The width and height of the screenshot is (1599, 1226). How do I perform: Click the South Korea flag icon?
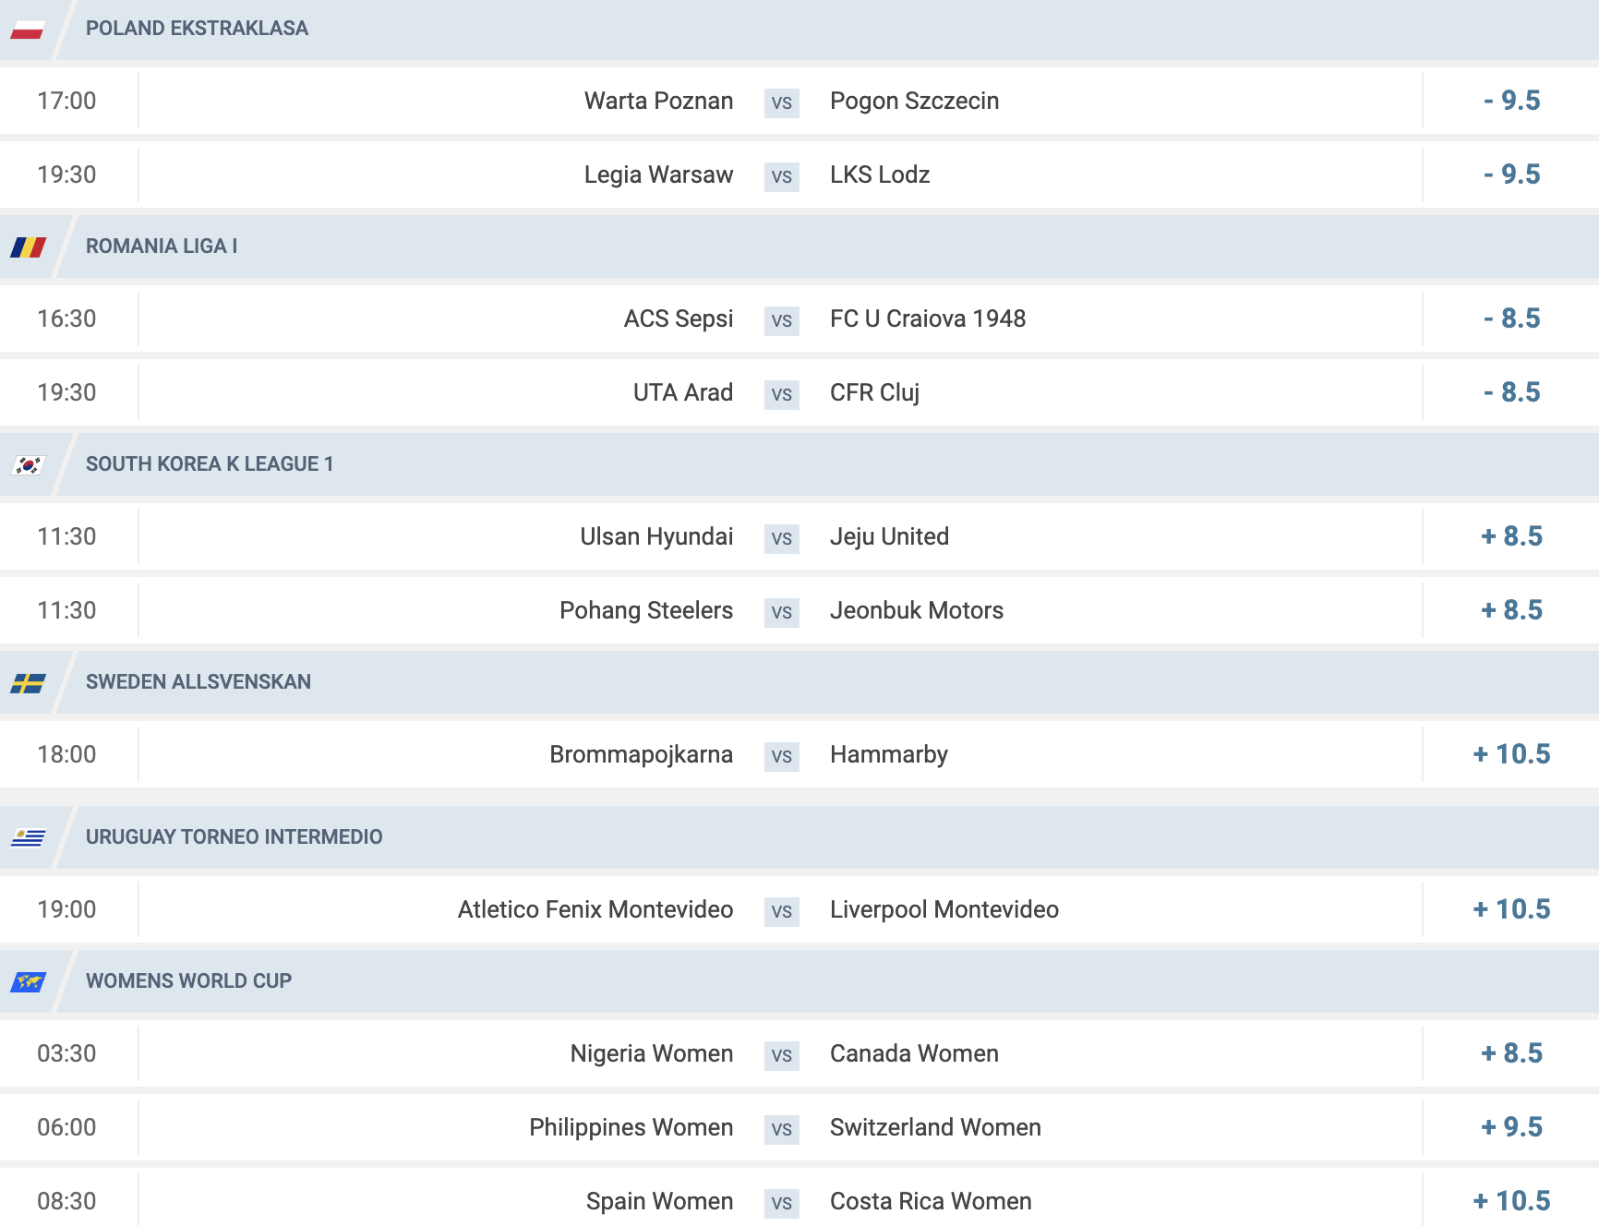point(28,465)
